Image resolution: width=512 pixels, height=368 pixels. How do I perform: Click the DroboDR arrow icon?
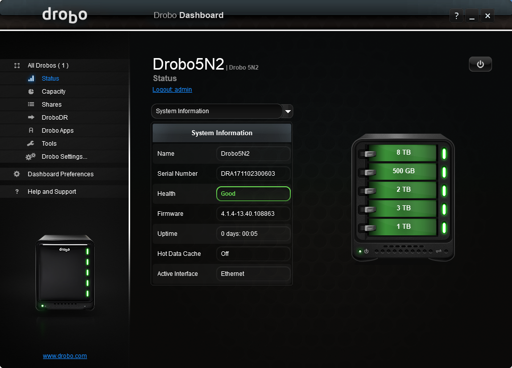pos(31,117)
